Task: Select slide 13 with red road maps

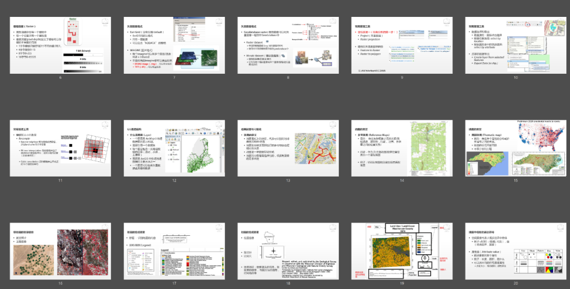Action: click(288, 148)
